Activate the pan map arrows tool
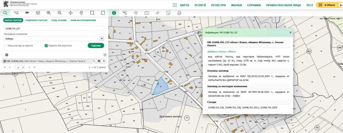This screenshot has height=133, width=343. [x=70, y=13]
